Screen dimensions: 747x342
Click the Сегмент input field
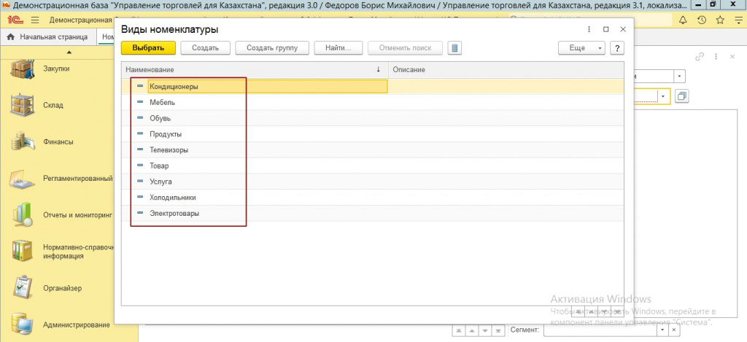[x=600, y=330]
